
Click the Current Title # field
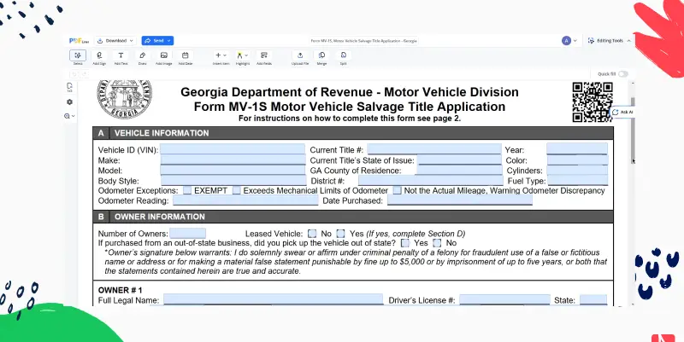coord(434,148)
